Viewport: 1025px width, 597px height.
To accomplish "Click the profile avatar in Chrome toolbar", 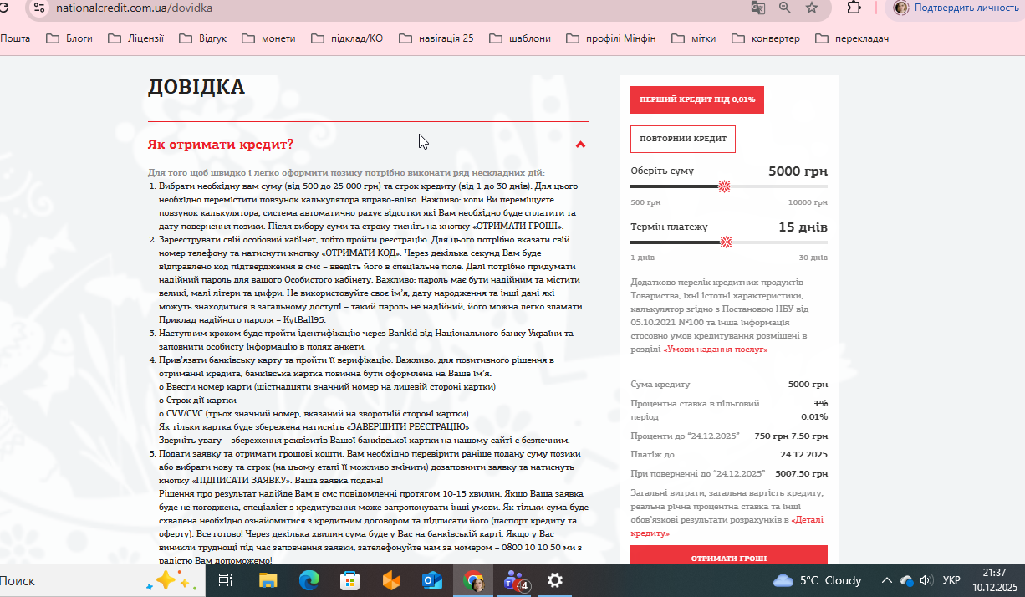I will click(901, 8).
